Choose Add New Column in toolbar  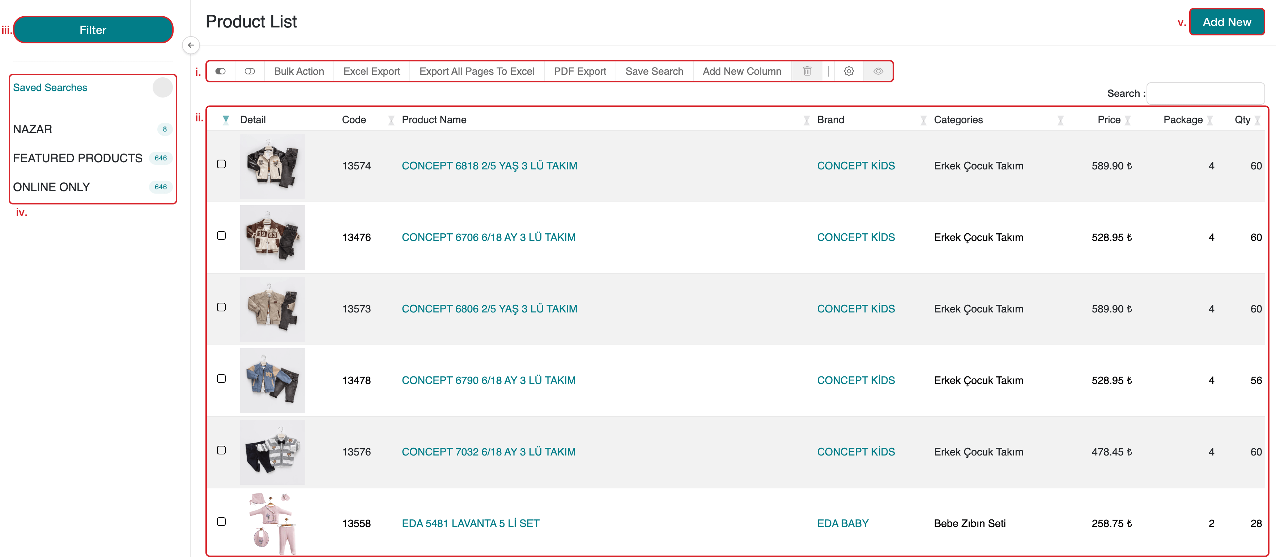(741, 71)
